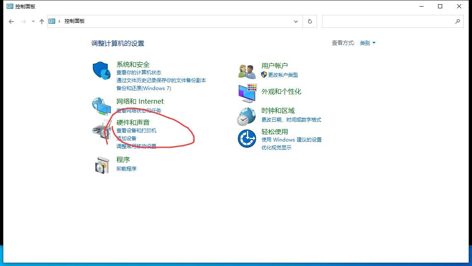Open 程序 by clicking its disc icon
Image resolution: width=472 pixels, height=266 pixels.
102,164
